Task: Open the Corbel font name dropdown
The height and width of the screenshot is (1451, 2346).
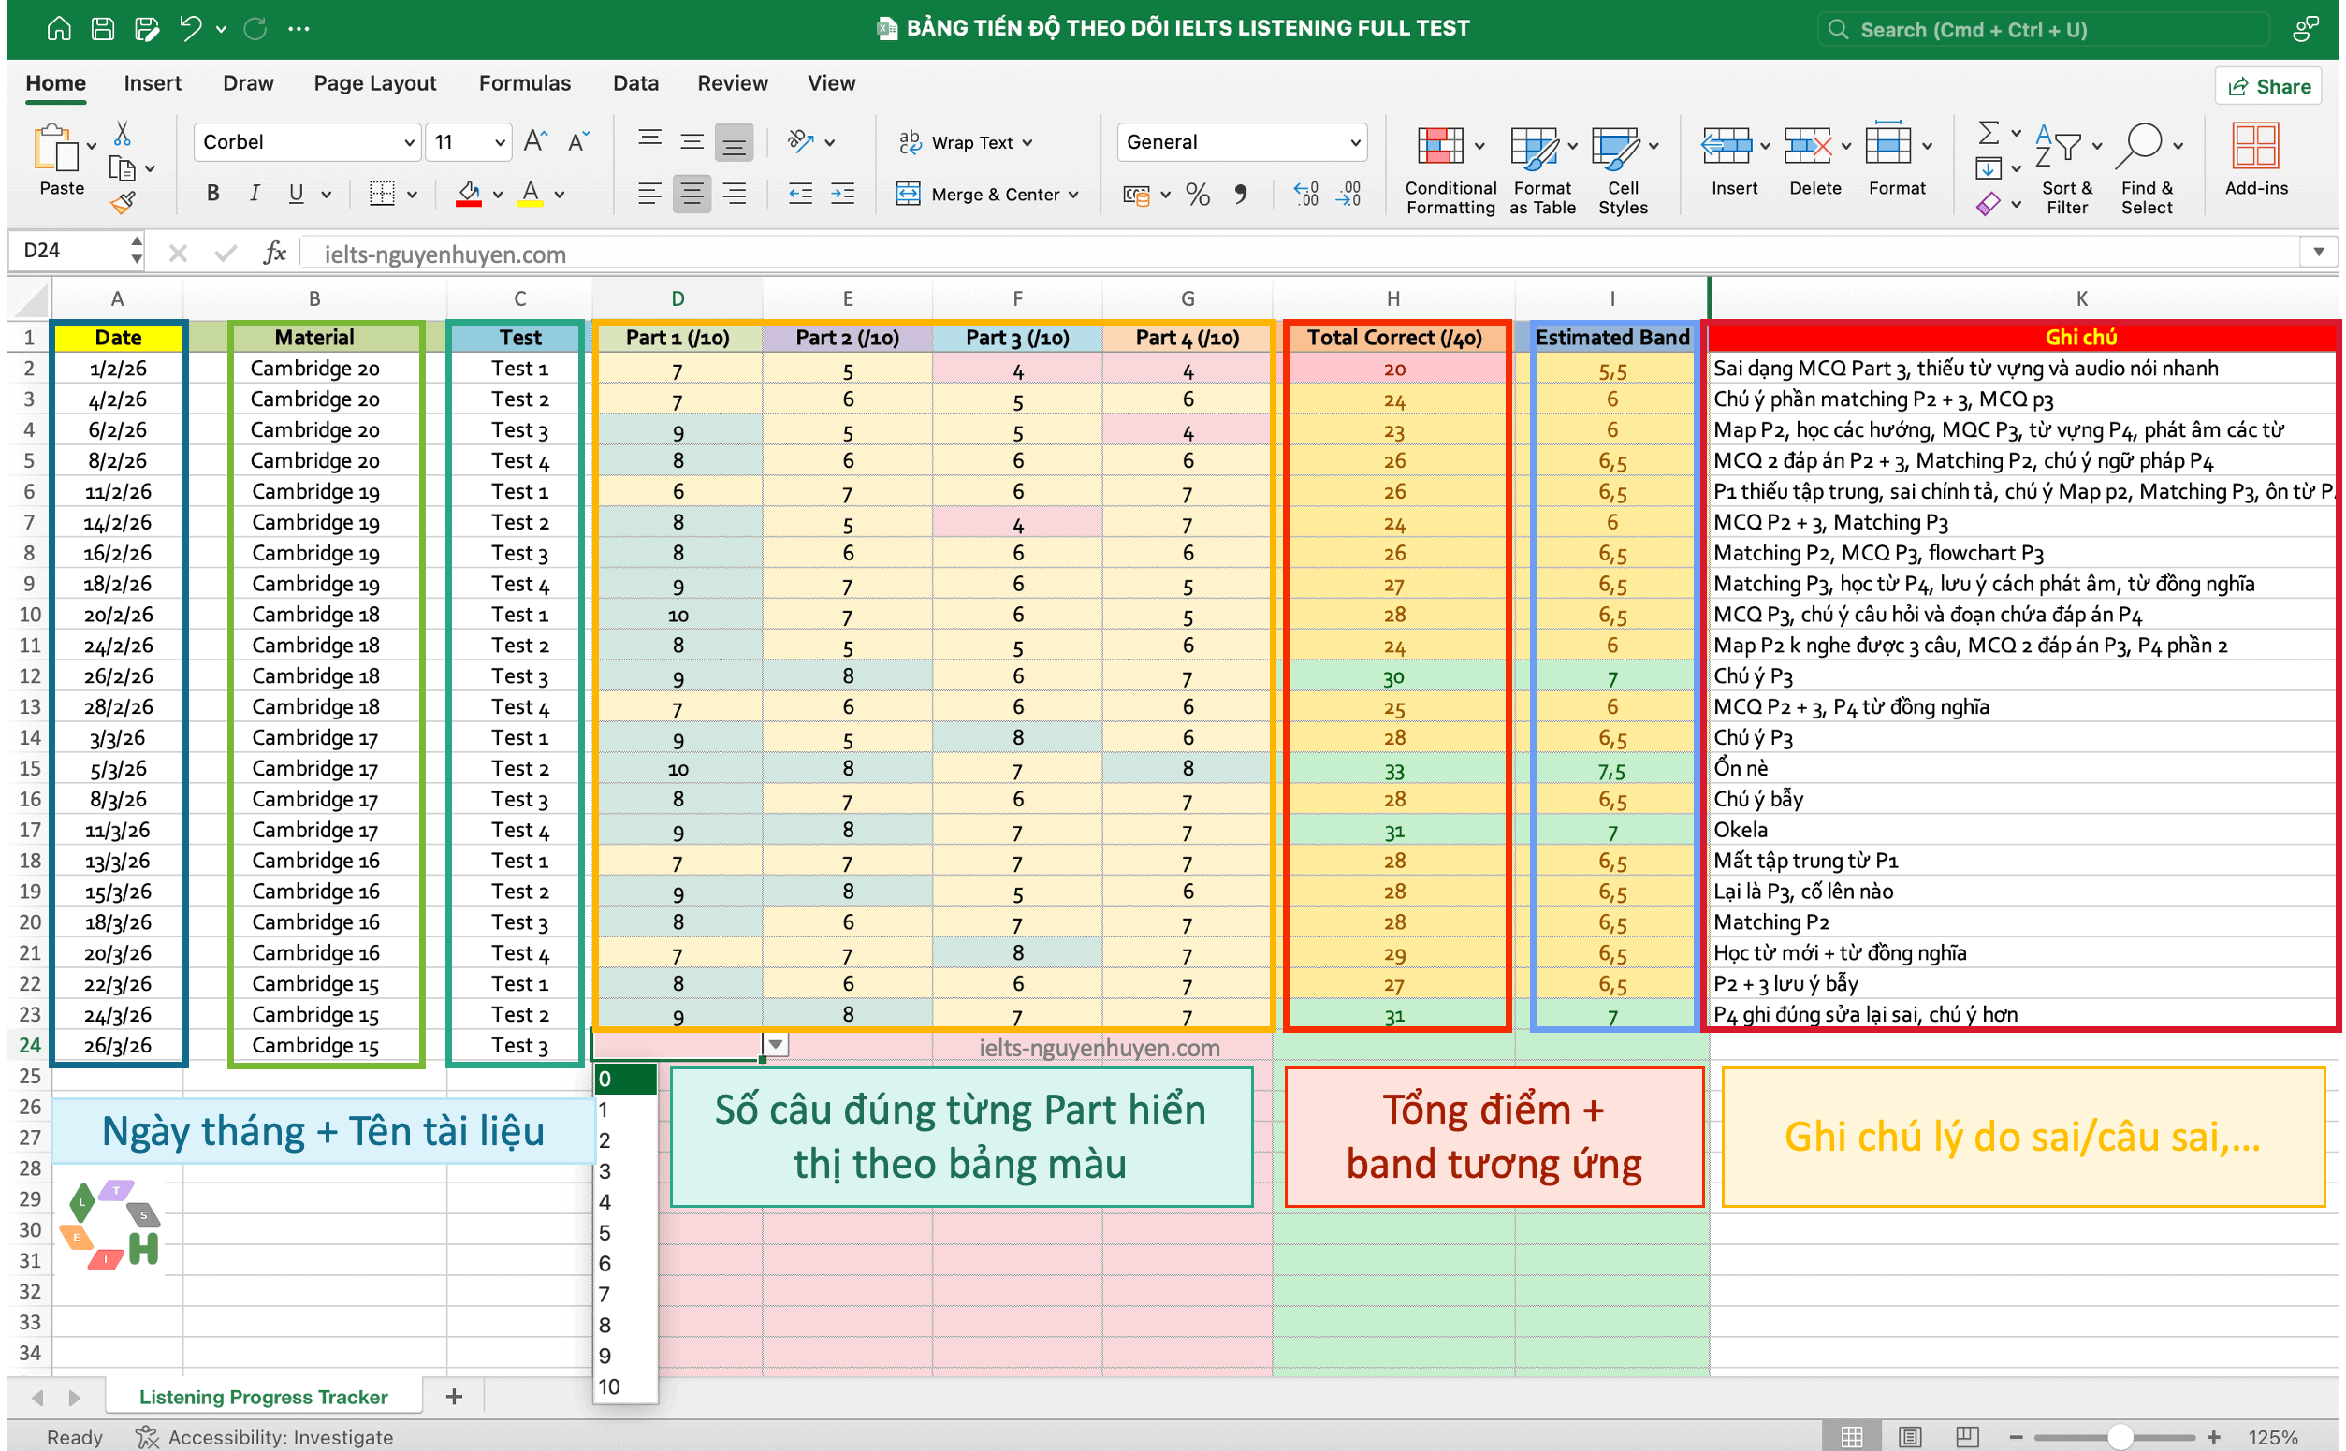Action: [409, 143]
